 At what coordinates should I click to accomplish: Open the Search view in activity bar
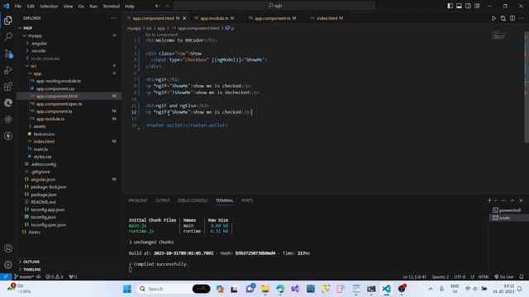8,36
